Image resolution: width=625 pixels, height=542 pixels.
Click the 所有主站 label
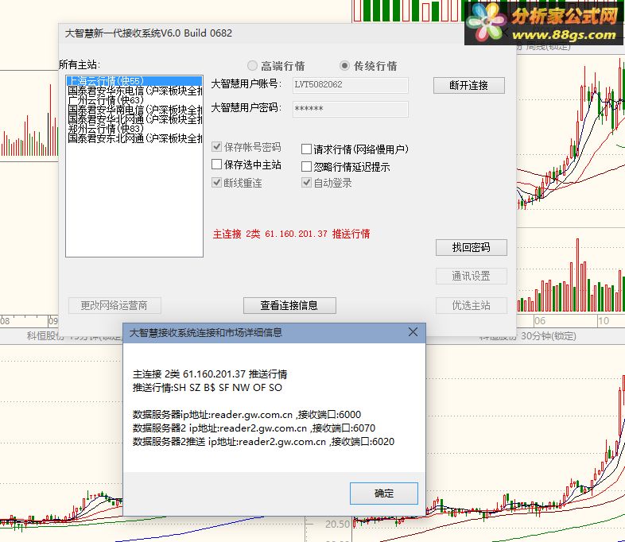tap(80, 64)
